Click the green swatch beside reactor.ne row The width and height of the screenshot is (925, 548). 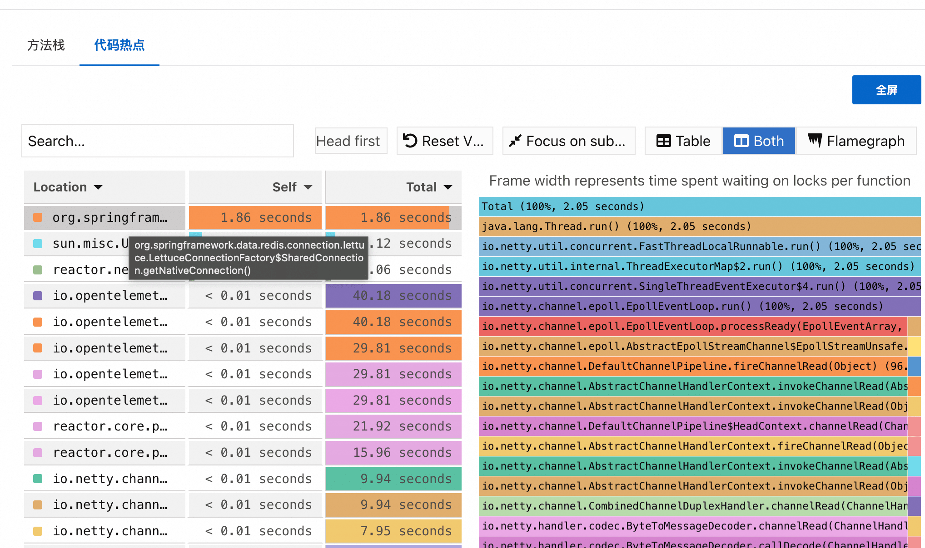[38, 270]
